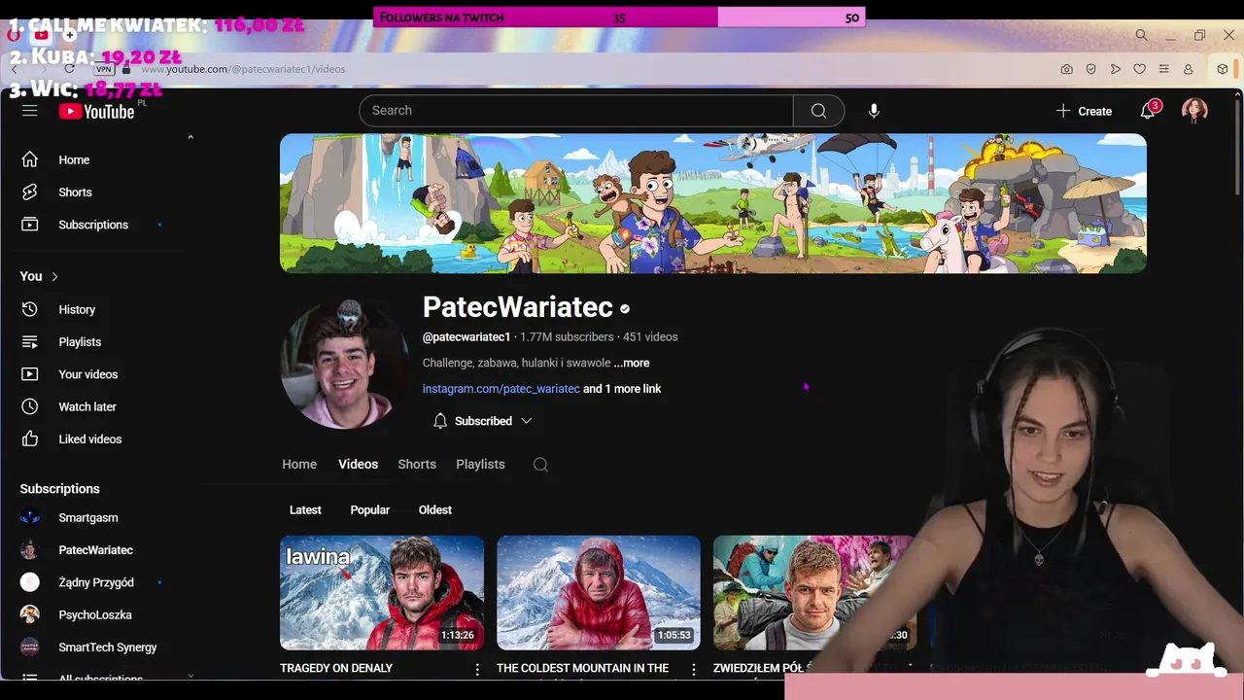Open browser extensions cube icon
This screenshot has width=1244, height=700.
coord(1223,69)
